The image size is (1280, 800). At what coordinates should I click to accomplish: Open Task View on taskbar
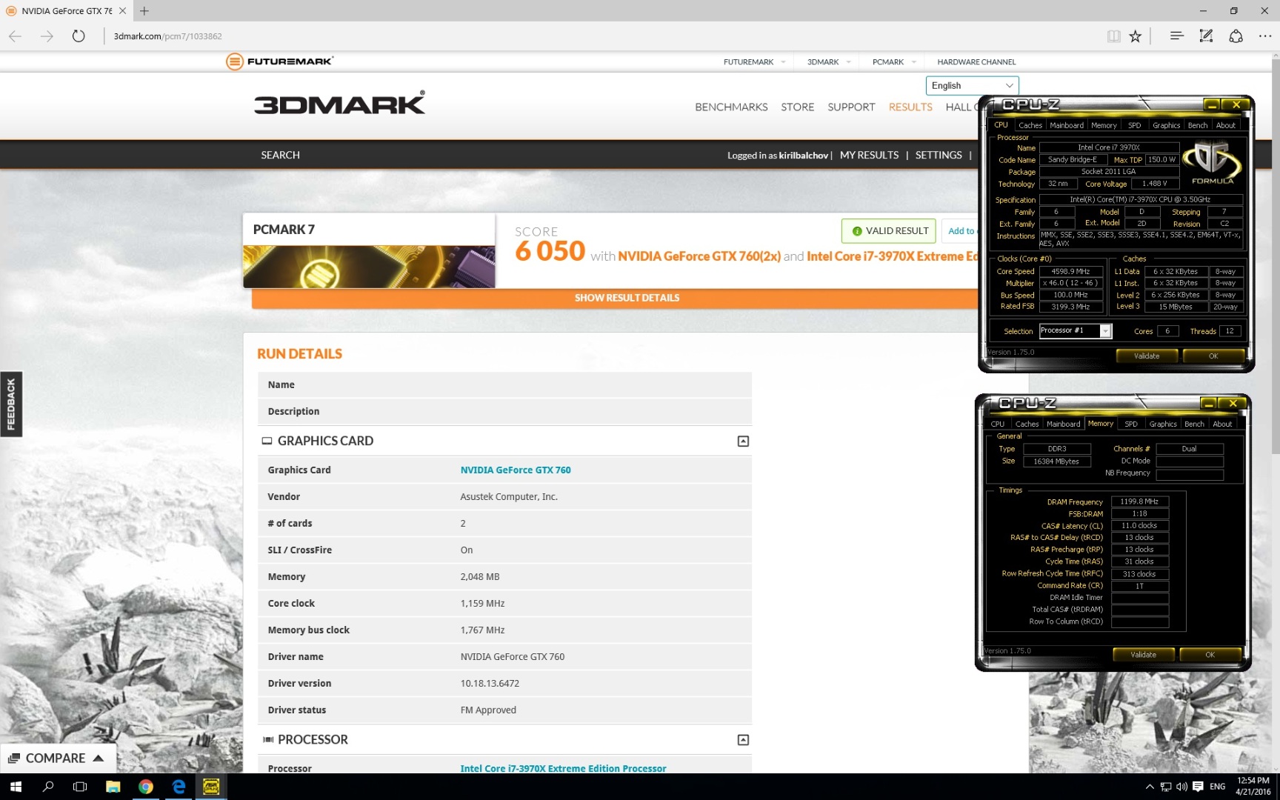(80, 787)
